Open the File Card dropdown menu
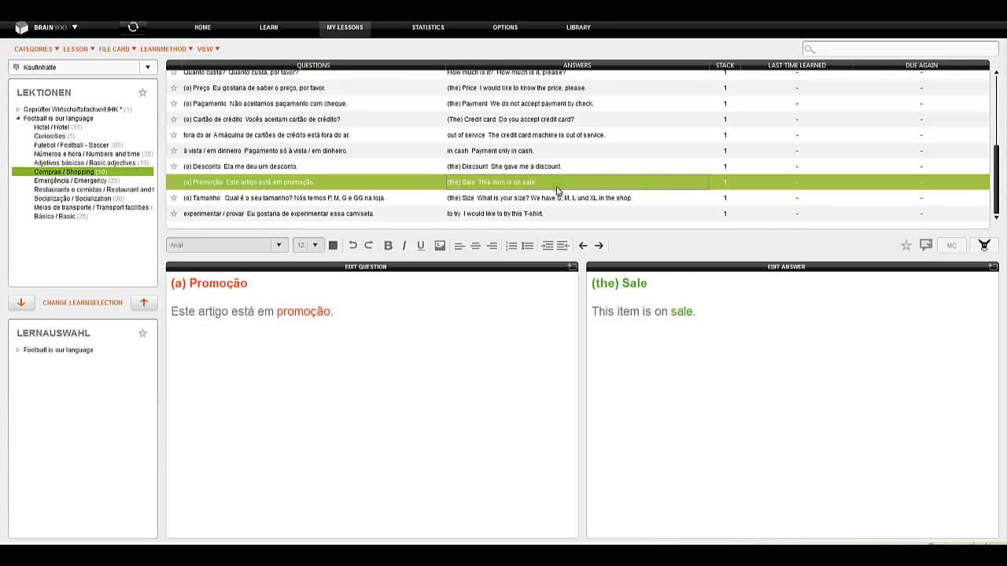This screenshot has height=566, width=1007. click(x=118, y=49)
